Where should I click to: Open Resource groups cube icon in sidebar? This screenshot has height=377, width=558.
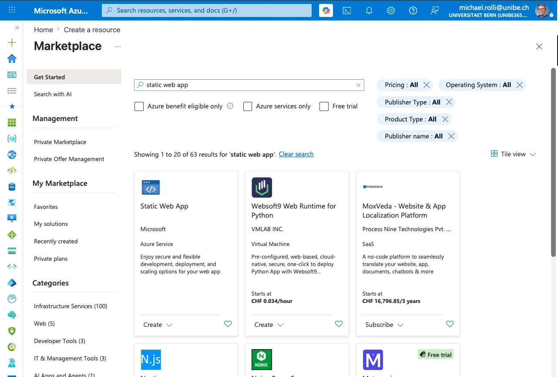[x=12, y=138]
